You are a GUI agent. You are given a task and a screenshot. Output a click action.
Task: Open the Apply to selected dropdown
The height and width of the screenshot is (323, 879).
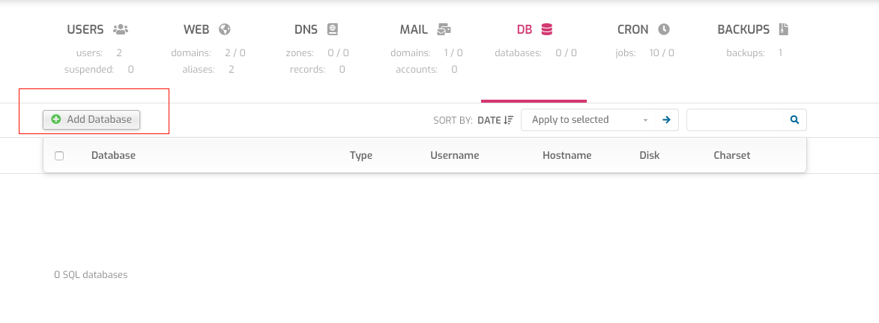point(590,119)
